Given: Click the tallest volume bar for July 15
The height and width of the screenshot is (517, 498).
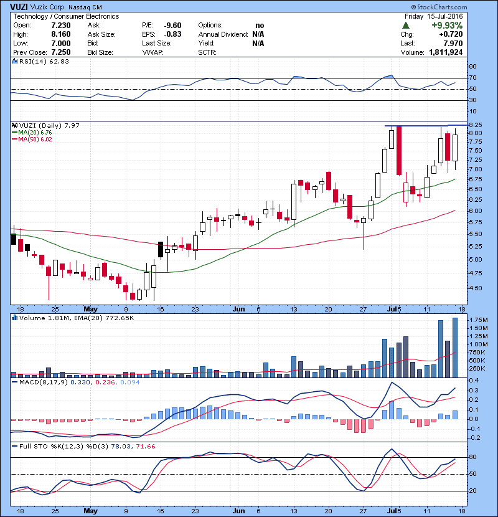Looking at the screenshot, I should tap(455, 348).
